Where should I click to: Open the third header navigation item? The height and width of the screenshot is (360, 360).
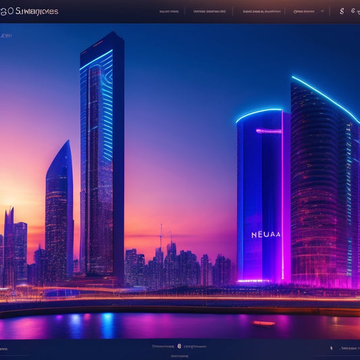(262, 11)
